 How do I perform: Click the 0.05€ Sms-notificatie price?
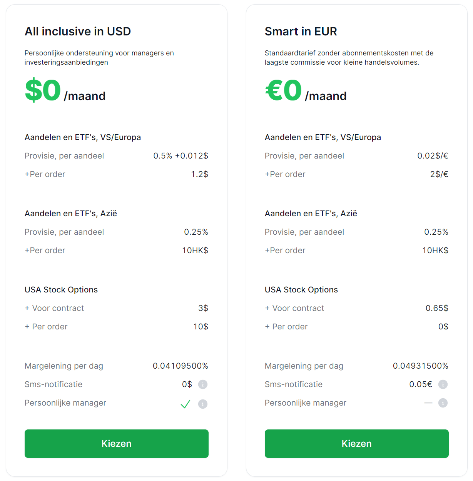pos(421,384)
